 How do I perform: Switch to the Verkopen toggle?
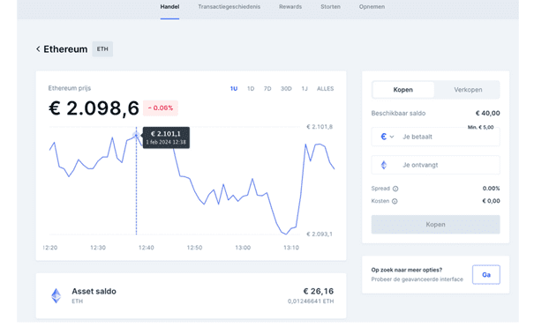click(468, 90)
